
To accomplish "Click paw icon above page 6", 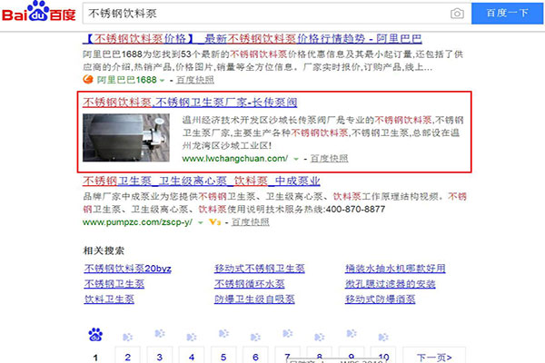I will pos(255,337).
